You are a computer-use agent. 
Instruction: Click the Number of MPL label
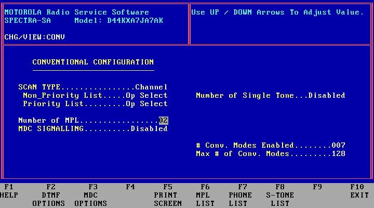[x=49, y=120]
